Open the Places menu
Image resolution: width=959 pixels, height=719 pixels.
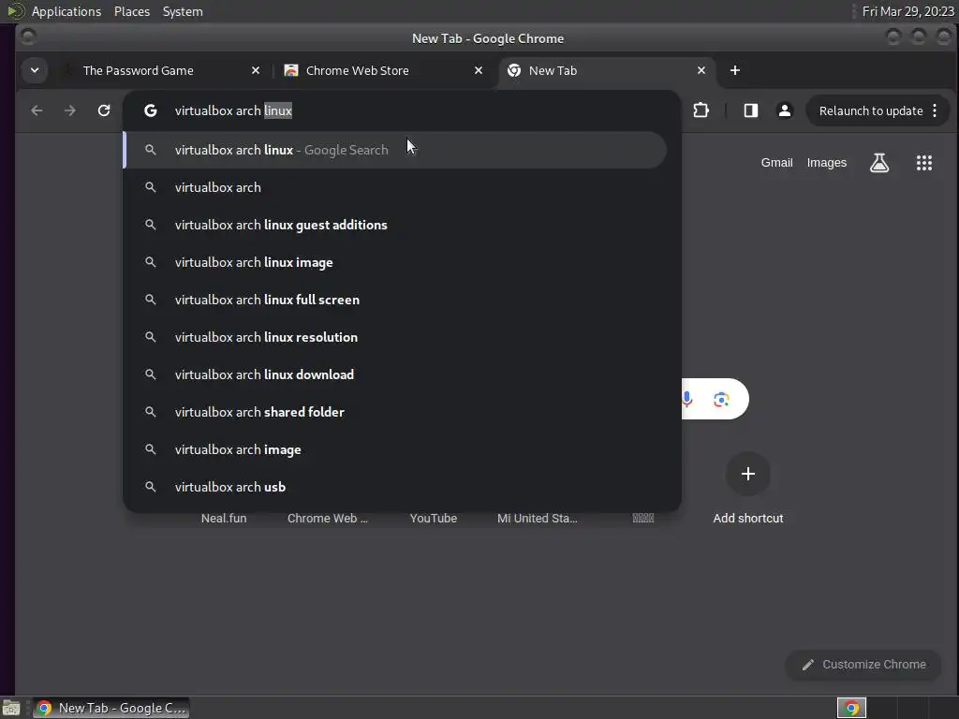[132, 11]
